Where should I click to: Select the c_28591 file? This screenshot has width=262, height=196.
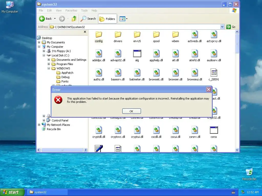coord(214,75)
